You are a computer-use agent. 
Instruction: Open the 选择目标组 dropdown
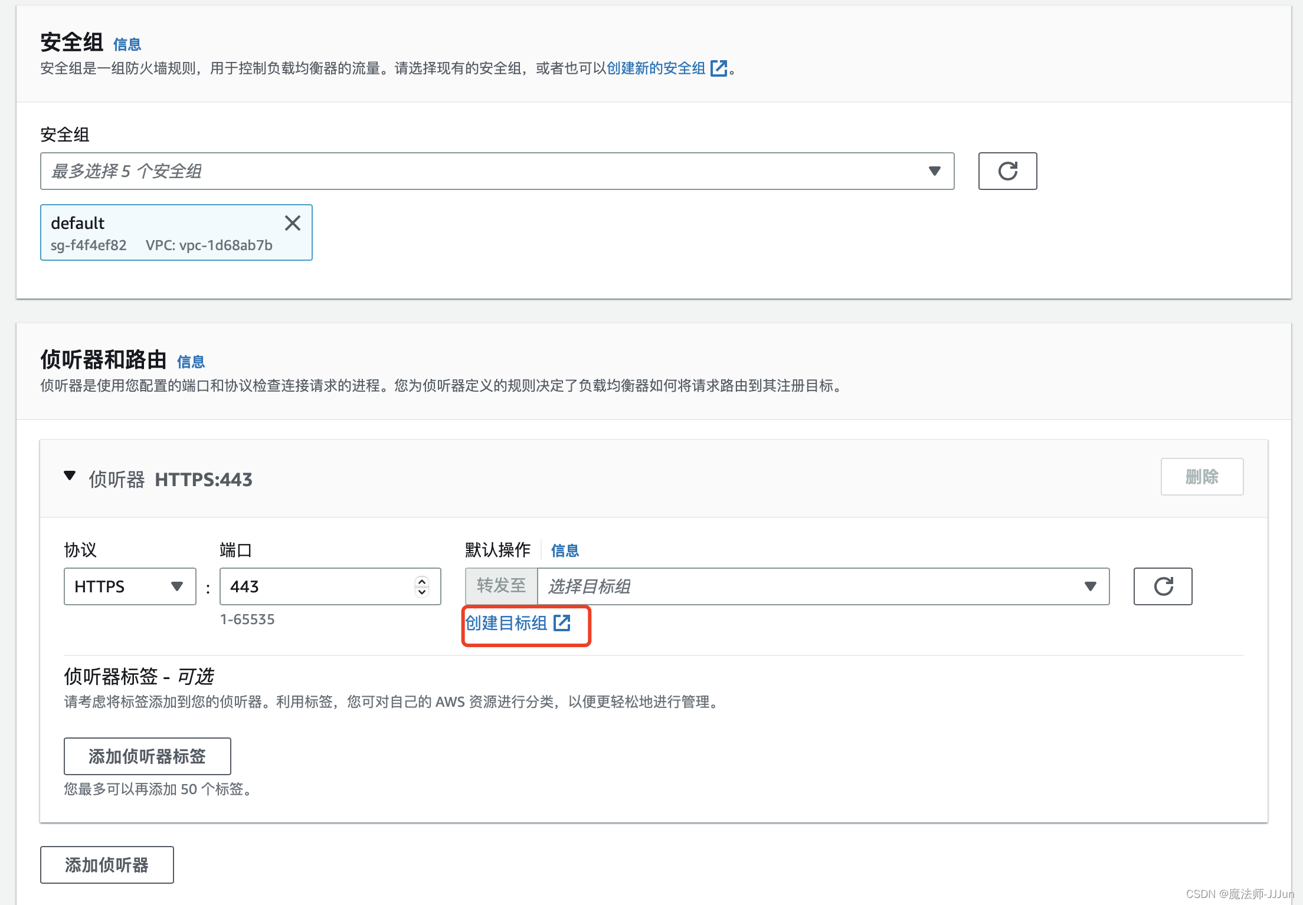823,586
